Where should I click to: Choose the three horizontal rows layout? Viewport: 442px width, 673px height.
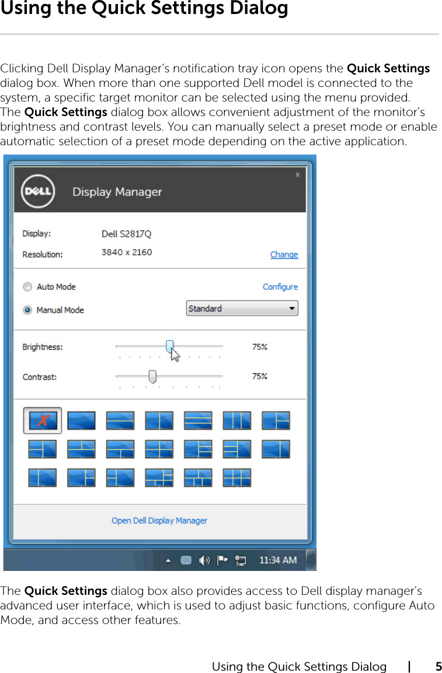[x=198, y=420]
